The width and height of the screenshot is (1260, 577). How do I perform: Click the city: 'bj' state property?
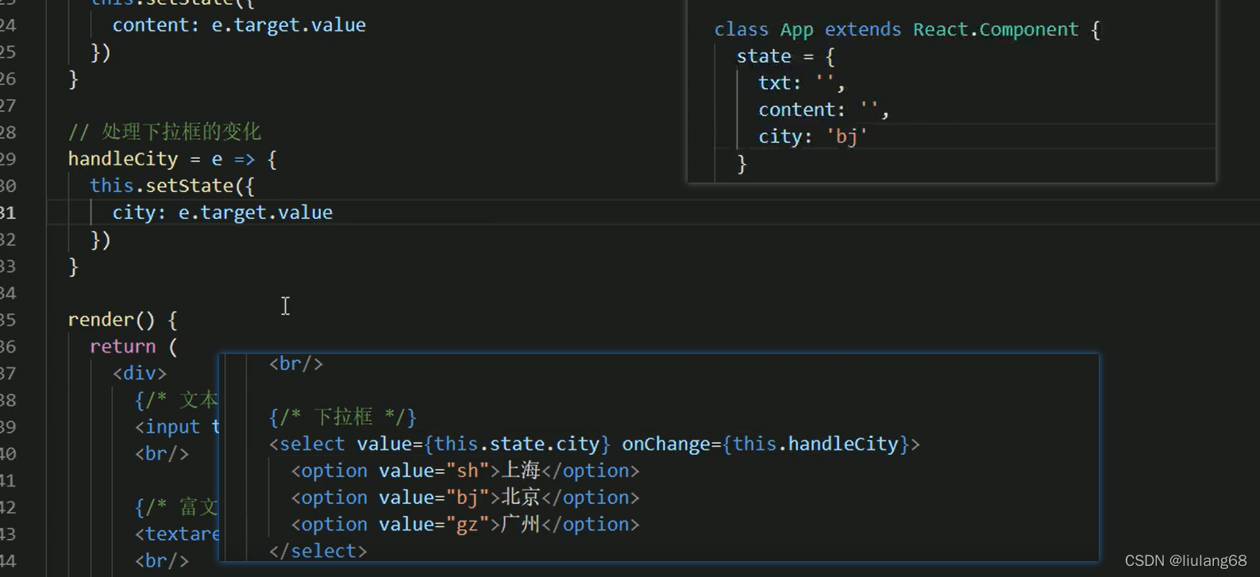[x=812, y=137]
